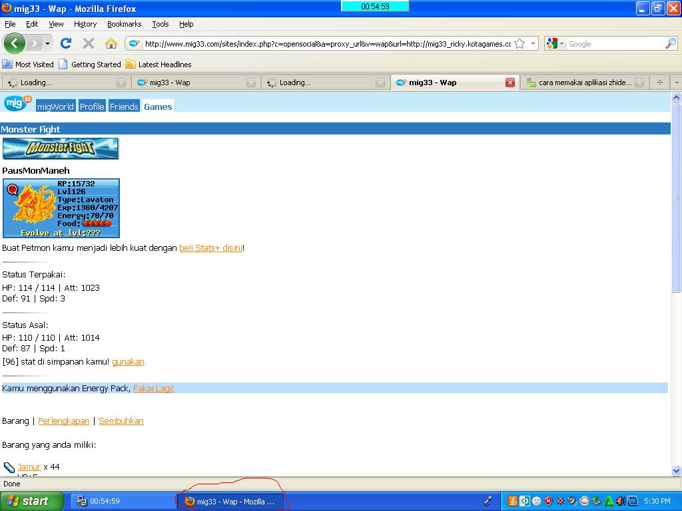Open the Google search engine chooser dropdown

(555, 43)
